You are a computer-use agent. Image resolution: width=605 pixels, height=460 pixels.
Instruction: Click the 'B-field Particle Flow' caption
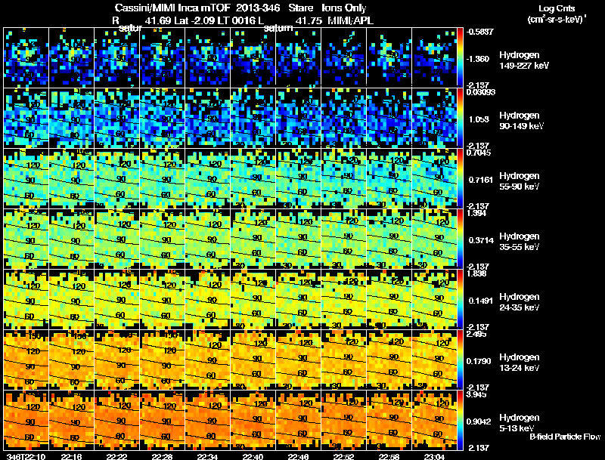pos(565,437)
